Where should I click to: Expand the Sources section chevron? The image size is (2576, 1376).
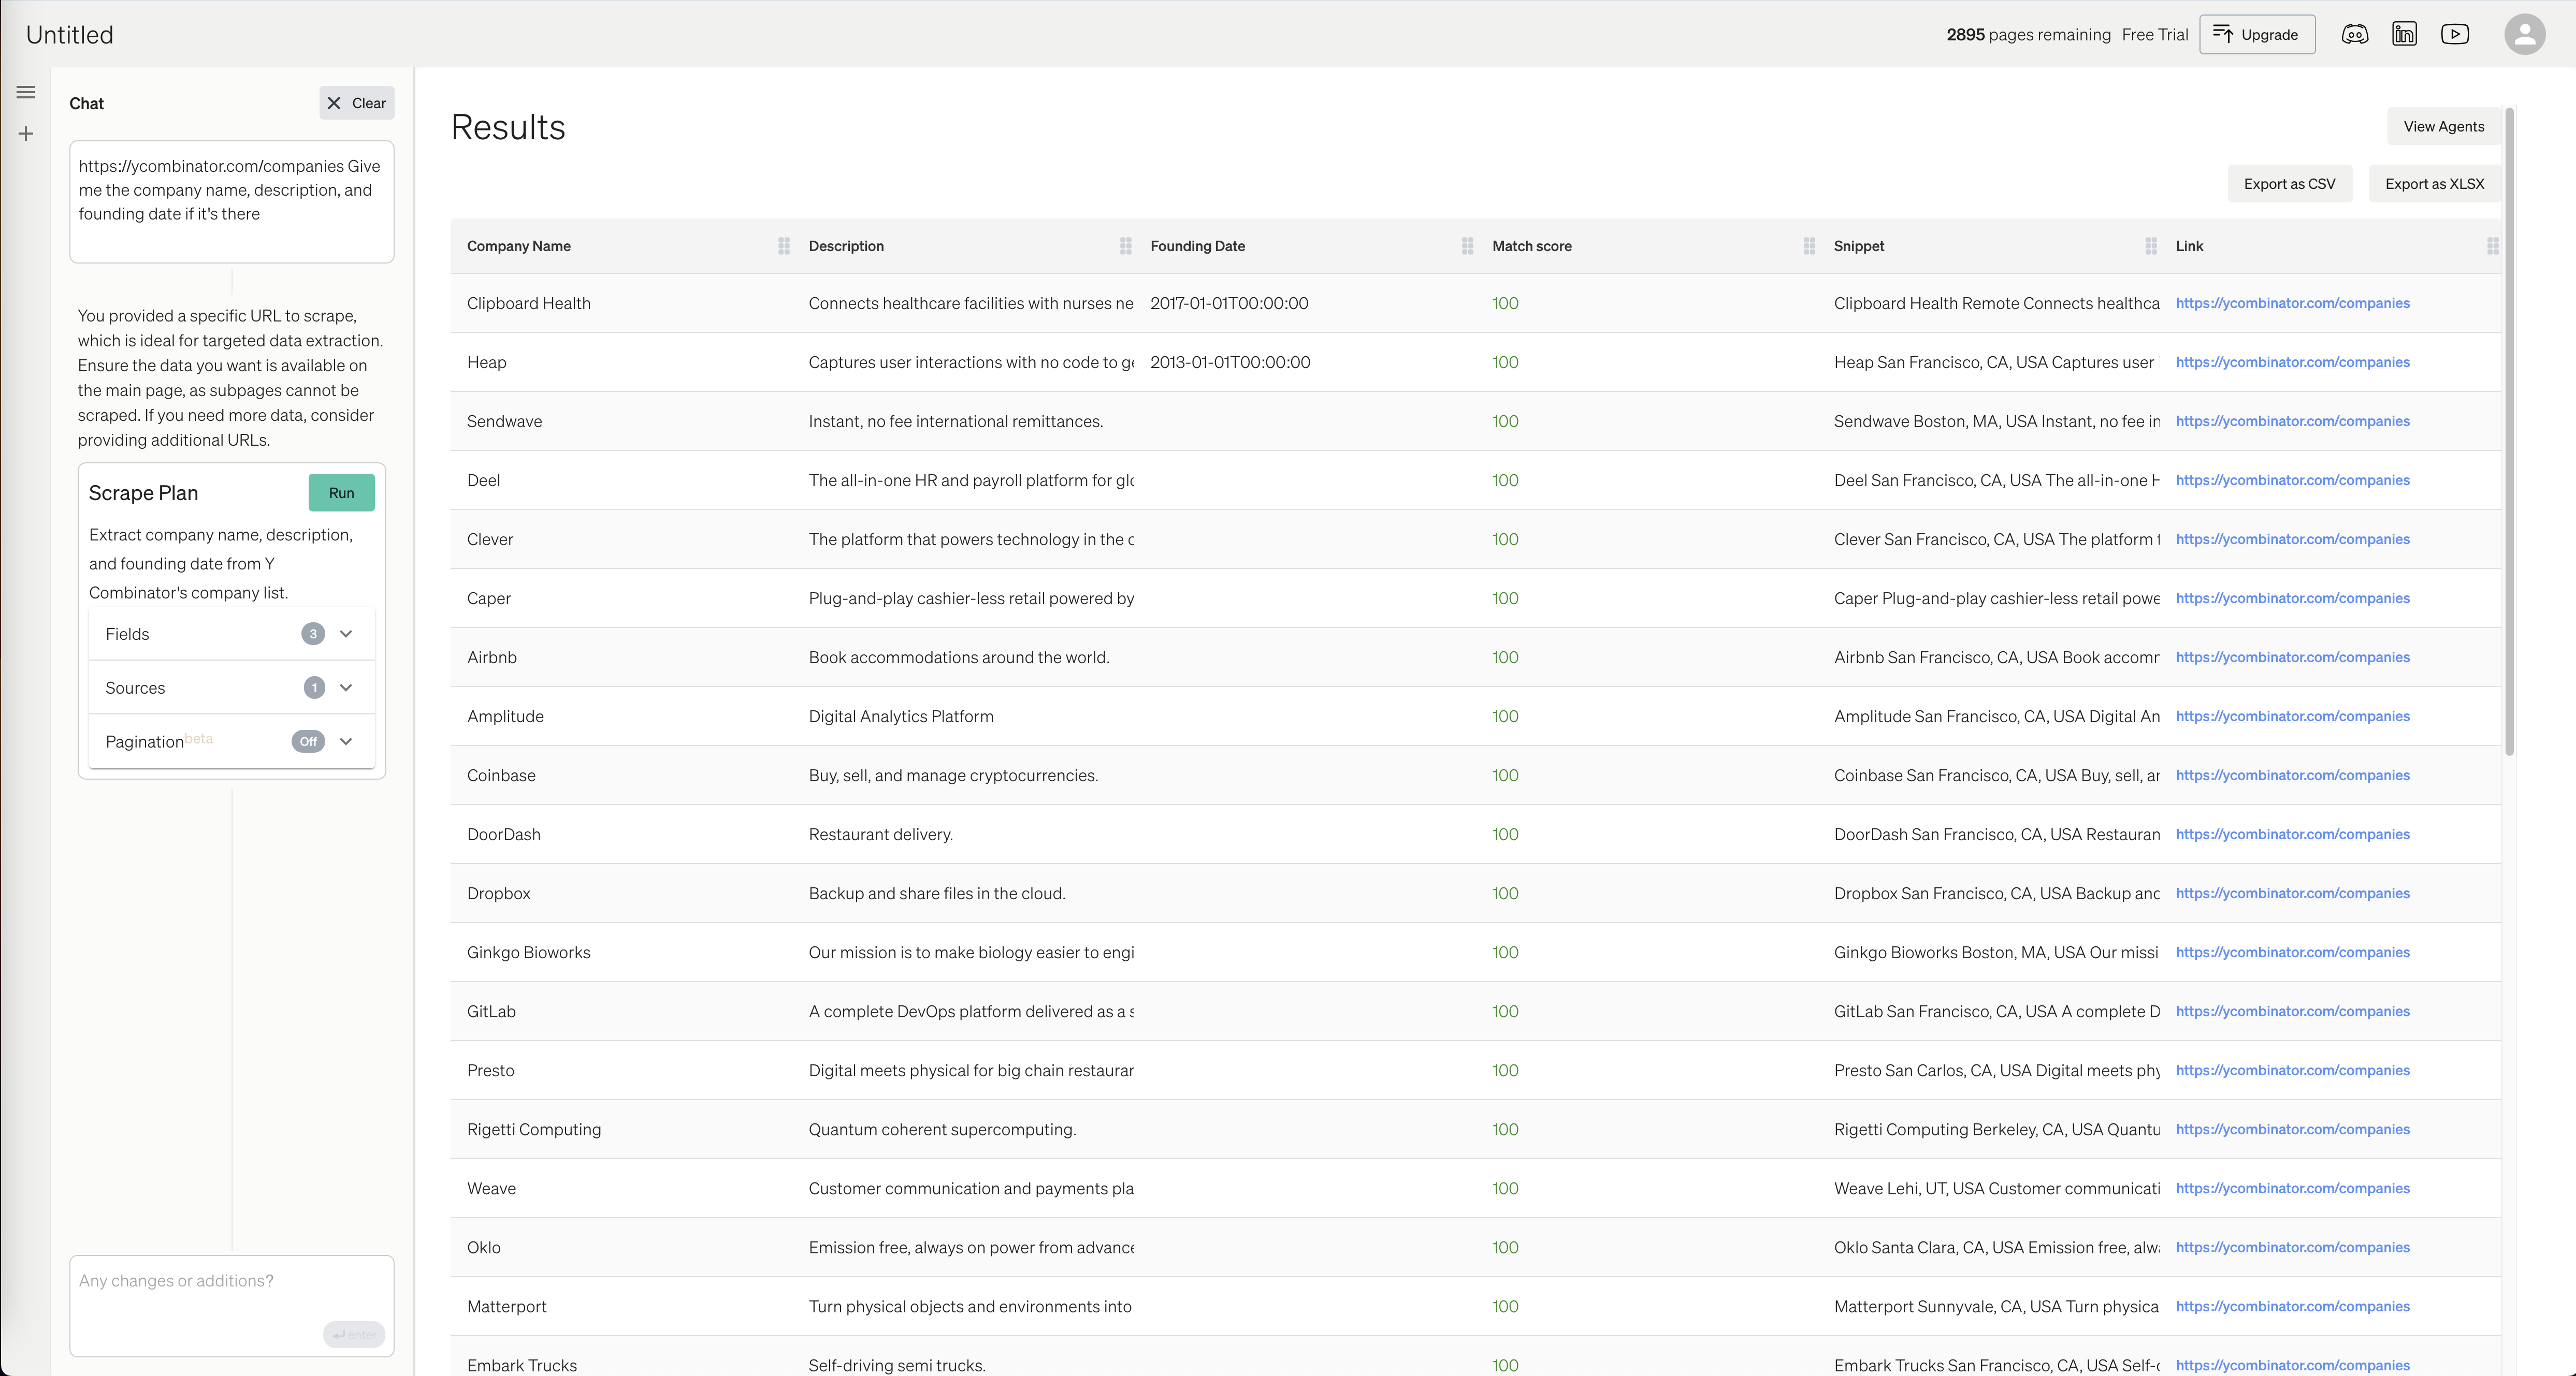coord(346,687)
